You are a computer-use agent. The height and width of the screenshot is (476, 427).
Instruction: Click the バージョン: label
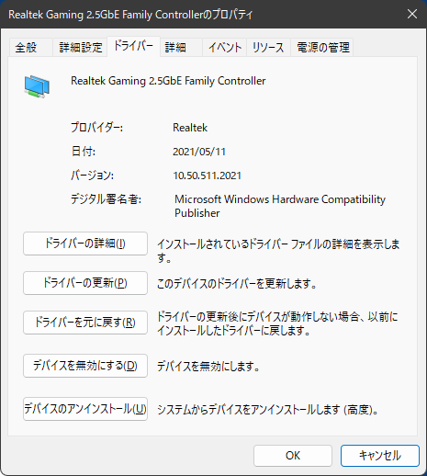coord(92,176)
